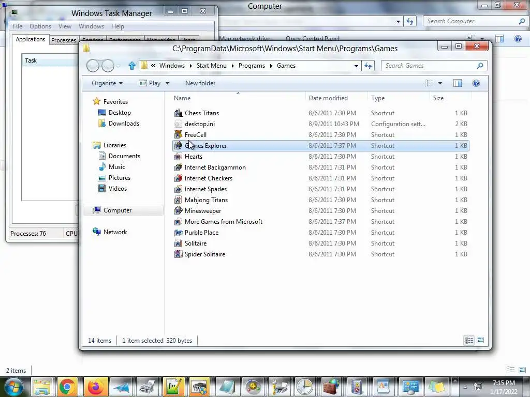Open Documents library in sidebar
The image size is (530, 397).
pyautogui.click(x=120, y=156)
